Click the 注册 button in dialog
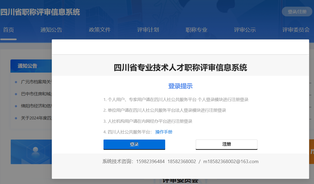314x184 pixels. coord(227,144)
